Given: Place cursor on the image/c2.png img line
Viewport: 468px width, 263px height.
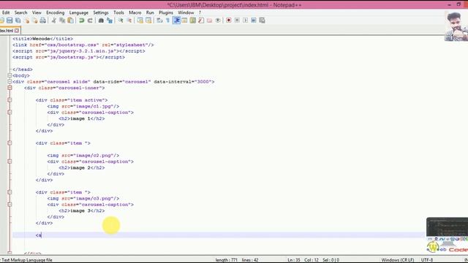Looking at the screenshot, I should tap(83, 156).
